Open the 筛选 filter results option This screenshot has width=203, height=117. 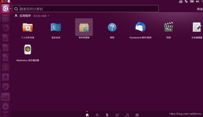(x=200, y=9)
